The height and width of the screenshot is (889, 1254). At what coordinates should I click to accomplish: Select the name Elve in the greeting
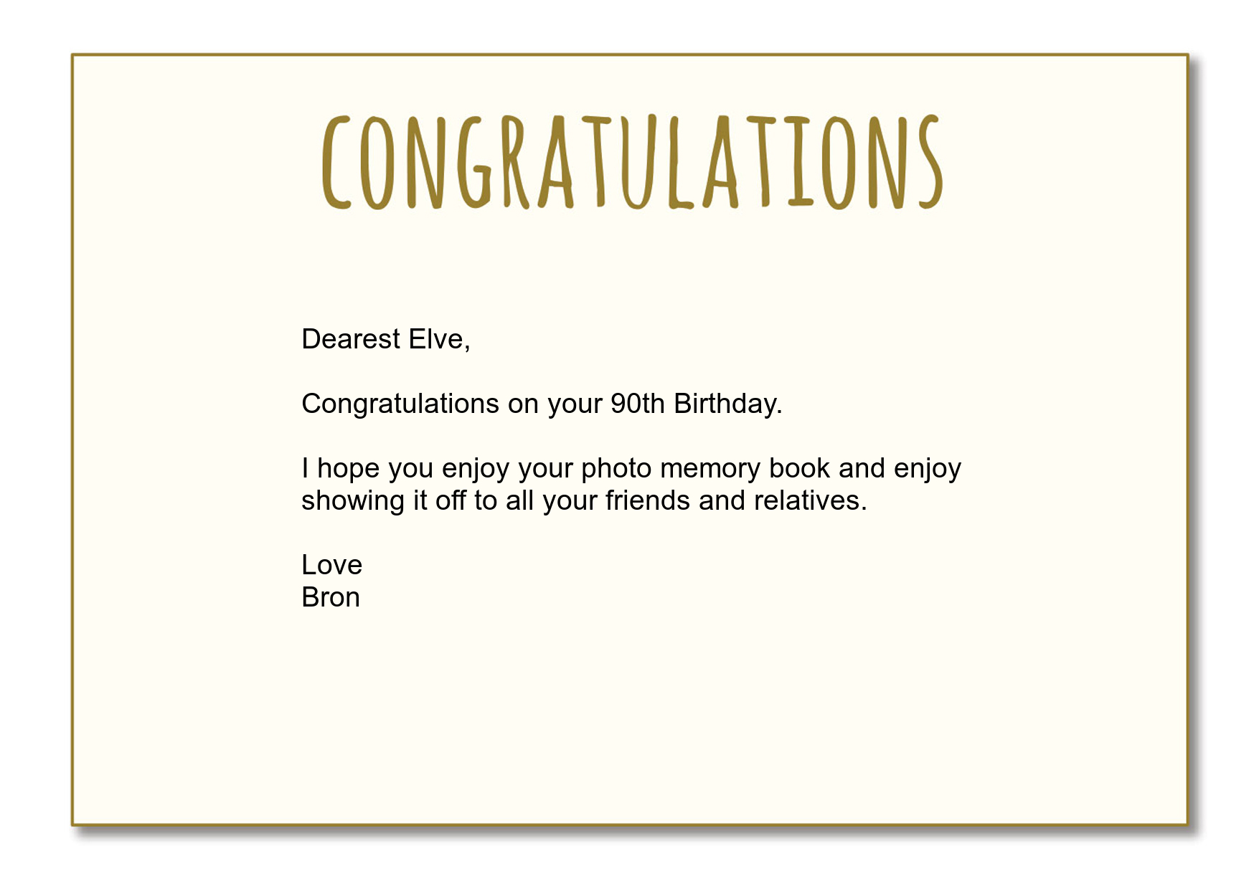436,339
